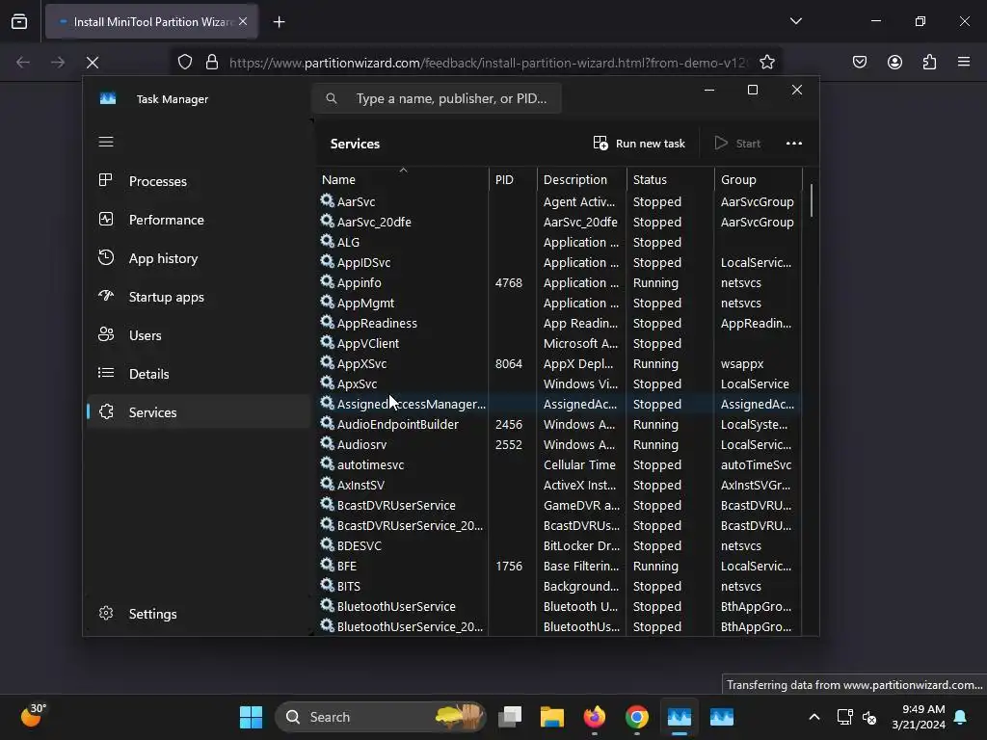
Task: Click the Start service button
Action: (x=737, y=144)
